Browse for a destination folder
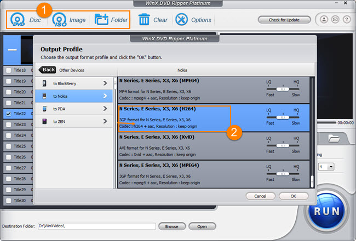 [x=171, y=226]
